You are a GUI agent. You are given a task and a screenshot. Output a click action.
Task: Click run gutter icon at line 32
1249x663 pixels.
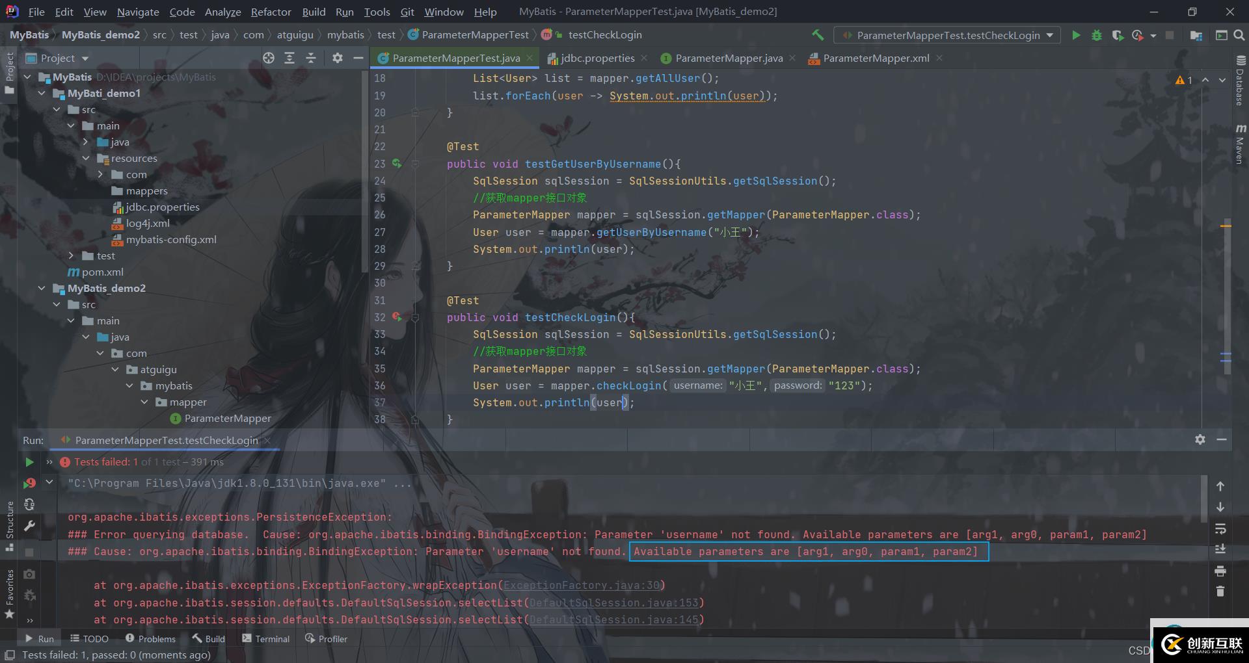click(x=397, y=317)
